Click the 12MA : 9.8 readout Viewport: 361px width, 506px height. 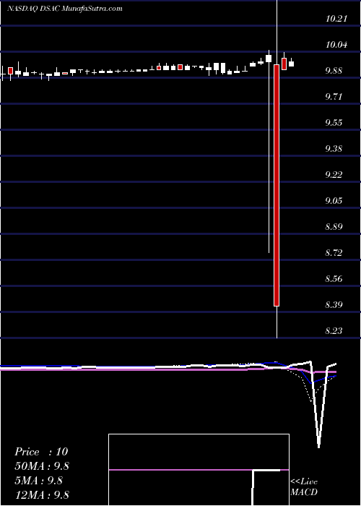tap(42, 495)
